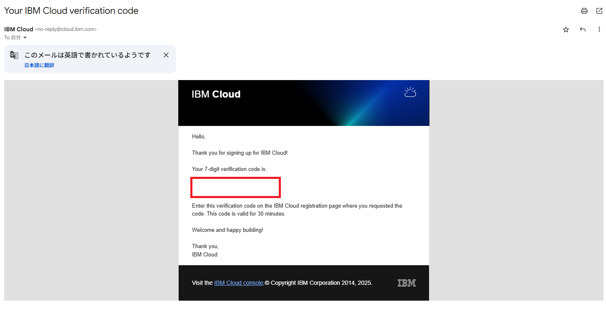Click the IBM Cloud header banner title
This screenshot has height=314, width=606.
216,94
